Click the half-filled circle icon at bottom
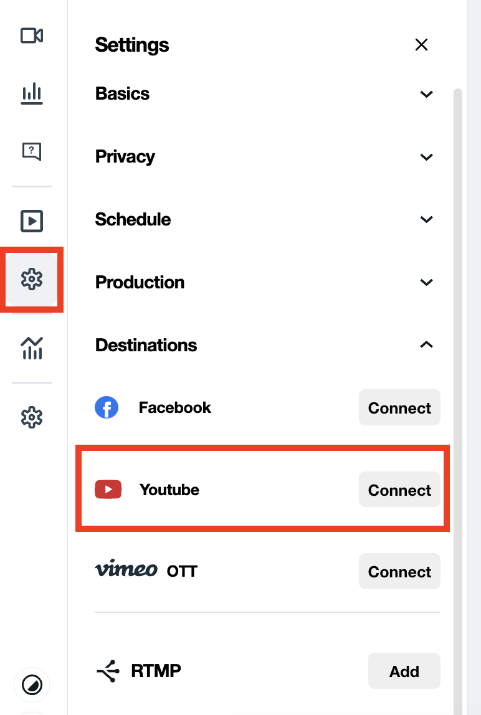 pos(32,686)
